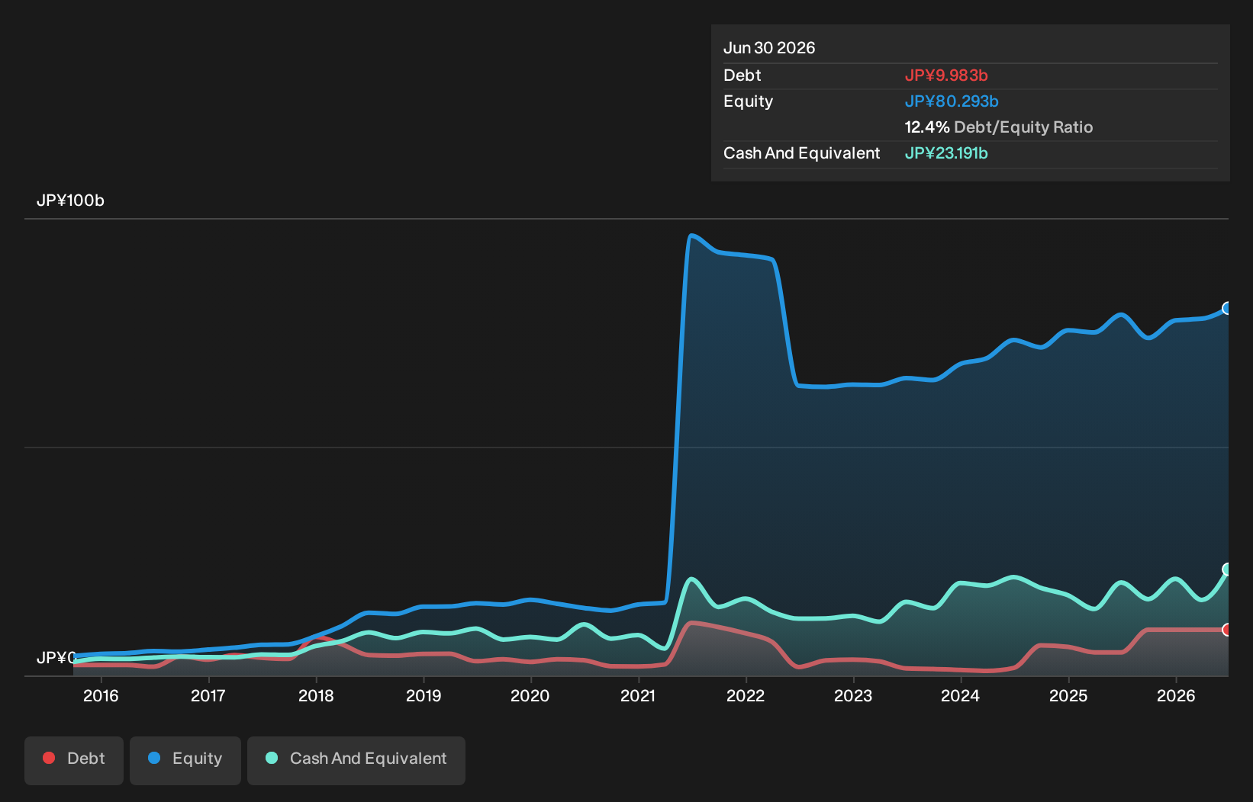Image resolution: width=1253 pixels, height=802 pixels.
Task: Click the JP¥100b y-axis label
Action: 70,200
